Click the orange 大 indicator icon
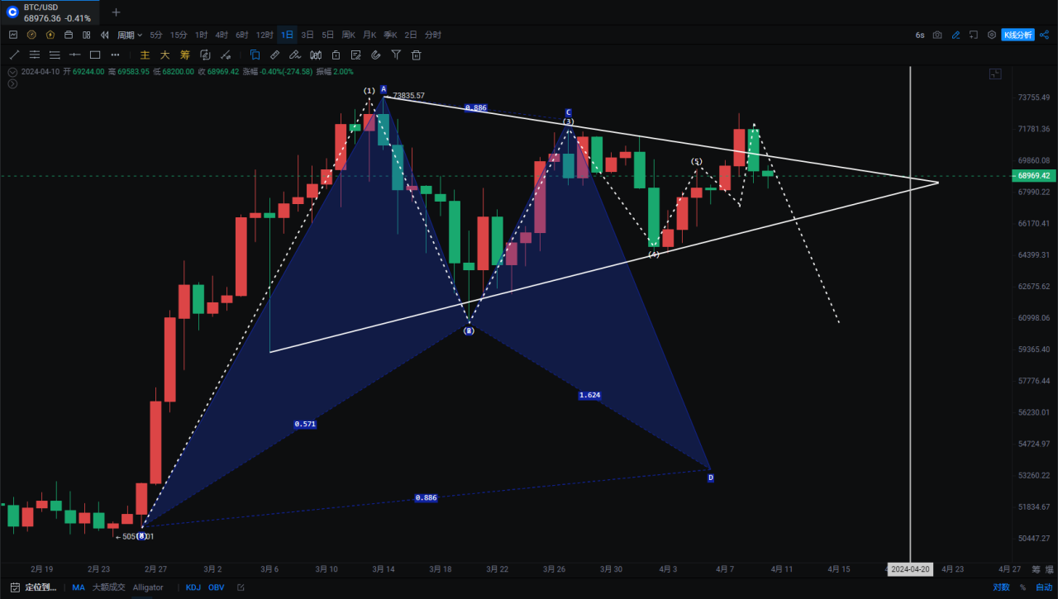1058x599 pixels. 164,55
